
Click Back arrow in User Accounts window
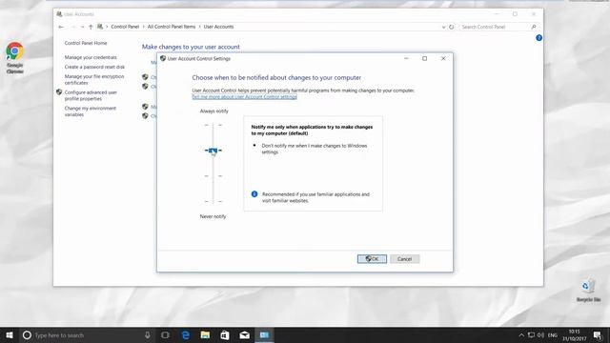(61, 27)
